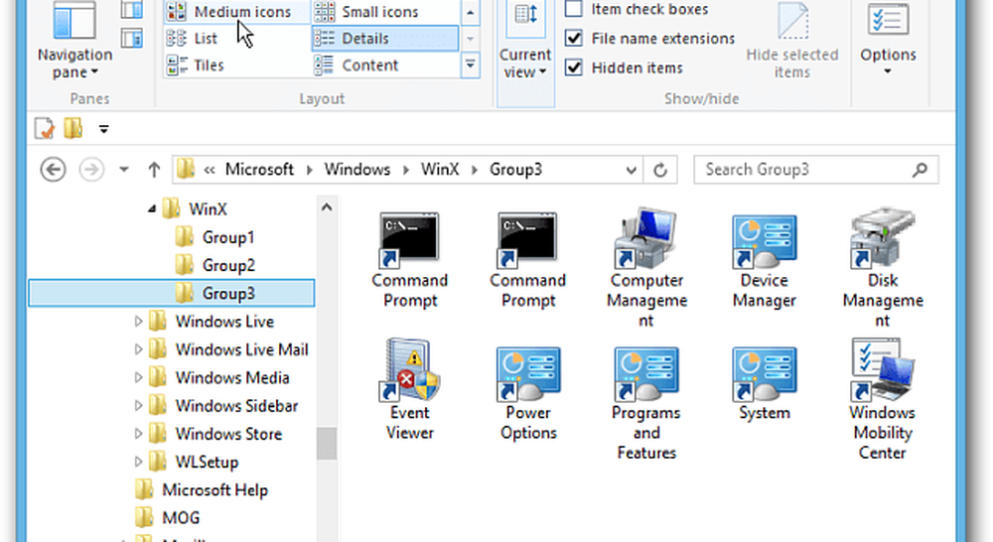Click the Disk Management shortcut icon
Viewport: 993px width, 542px height.
coord(882,241)
